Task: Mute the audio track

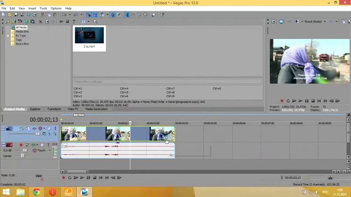Action: click(x=42, y=145)
